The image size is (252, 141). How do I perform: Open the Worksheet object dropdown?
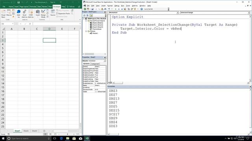(x=178, y=13)
